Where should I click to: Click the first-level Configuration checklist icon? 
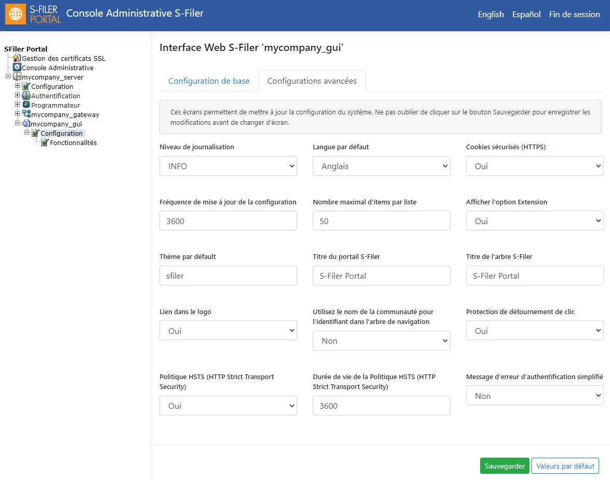tap(26, 86)
